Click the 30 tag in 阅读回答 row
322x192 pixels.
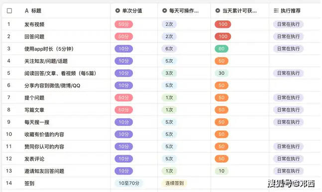[x=221, y=73]
